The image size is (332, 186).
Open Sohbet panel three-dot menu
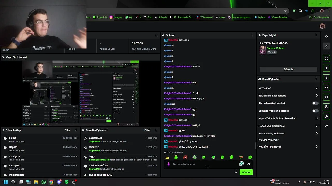tap(252, 35)
